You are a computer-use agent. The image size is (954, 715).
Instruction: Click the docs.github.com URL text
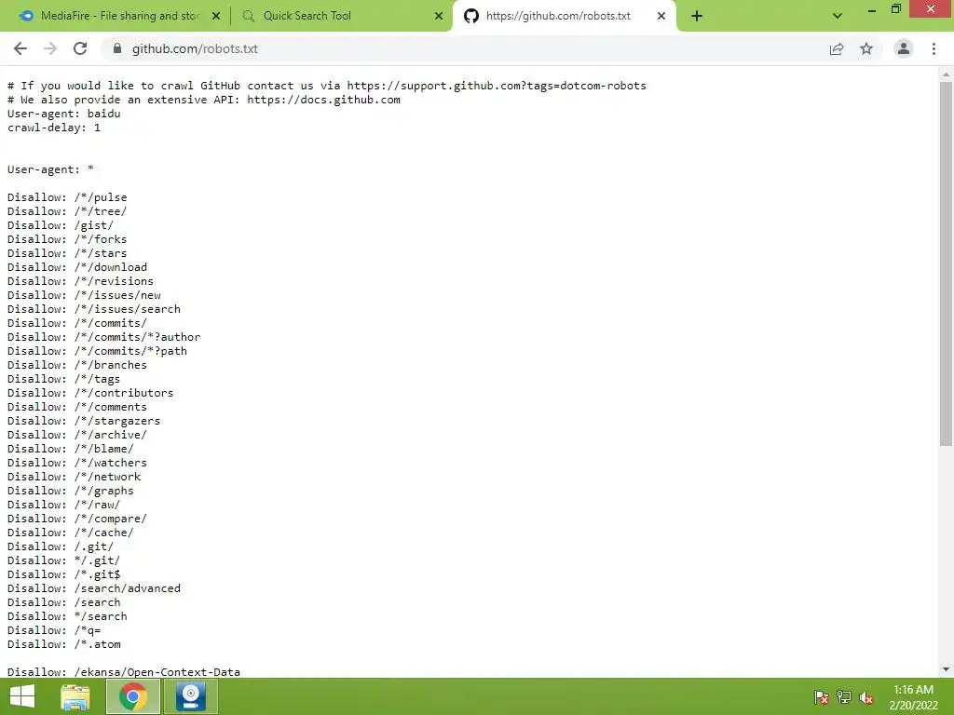click(323, 100)
